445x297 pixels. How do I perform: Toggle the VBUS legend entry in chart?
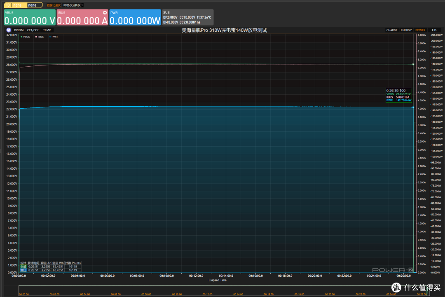pos(25,37)
